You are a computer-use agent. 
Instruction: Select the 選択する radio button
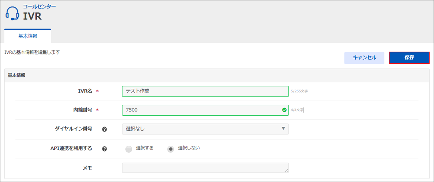tap(128, 149)
